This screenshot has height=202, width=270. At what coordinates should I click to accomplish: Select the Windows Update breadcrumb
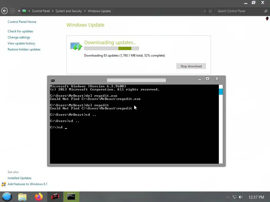tap(99, 11)
